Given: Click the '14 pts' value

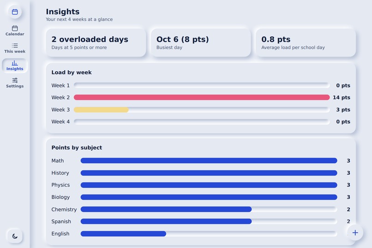Looking at the screenshot, I should pyautogui.click(x=342, y=97).
